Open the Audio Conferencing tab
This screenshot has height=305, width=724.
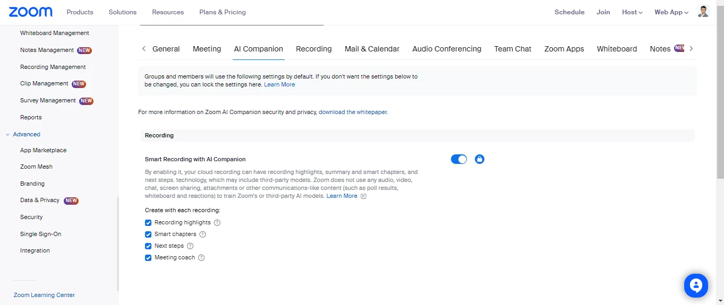point(447,49)
